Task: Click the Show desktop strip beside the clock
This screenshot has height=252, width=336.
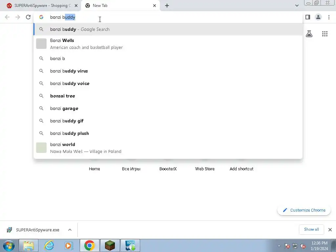Action: tap(333, 245)
